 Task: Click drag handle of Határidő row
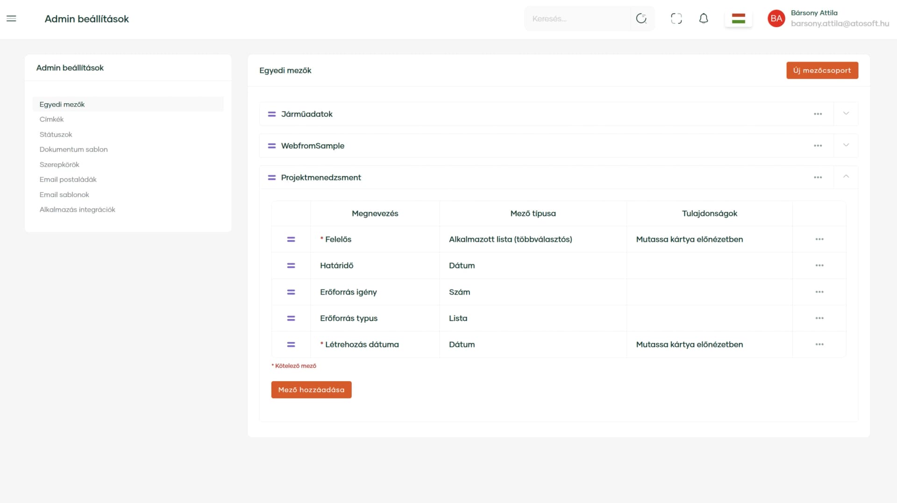[x=291, y=265]
